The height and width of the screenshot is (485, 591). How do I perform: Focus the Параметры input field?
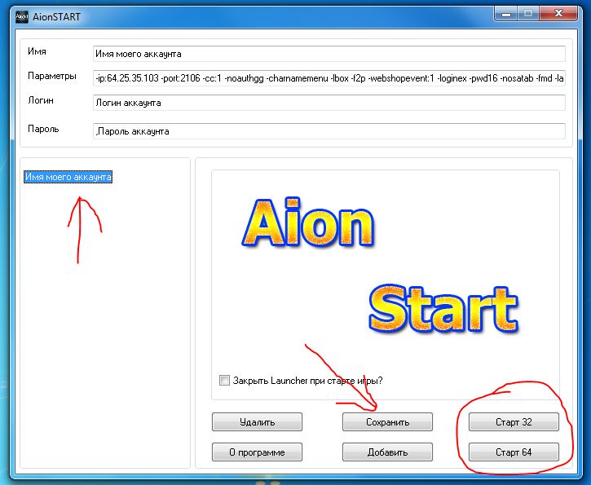pos(329,78)
